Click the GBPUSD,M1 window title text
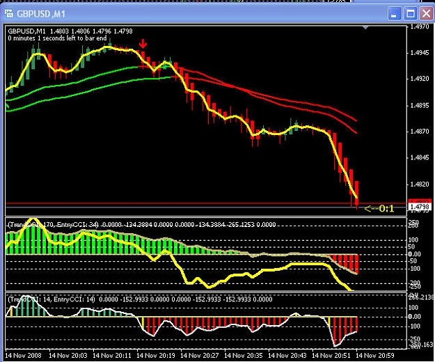The height and width of the screenshot is (362, 435). [41, 14]
